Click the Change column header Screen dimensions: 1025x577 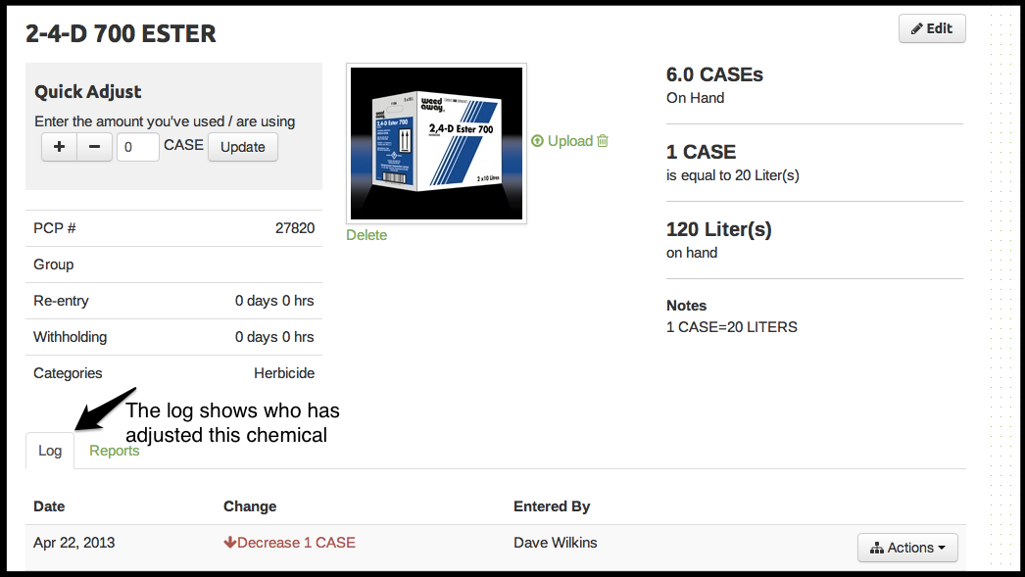pyautogui.click(x=250, y=506)
